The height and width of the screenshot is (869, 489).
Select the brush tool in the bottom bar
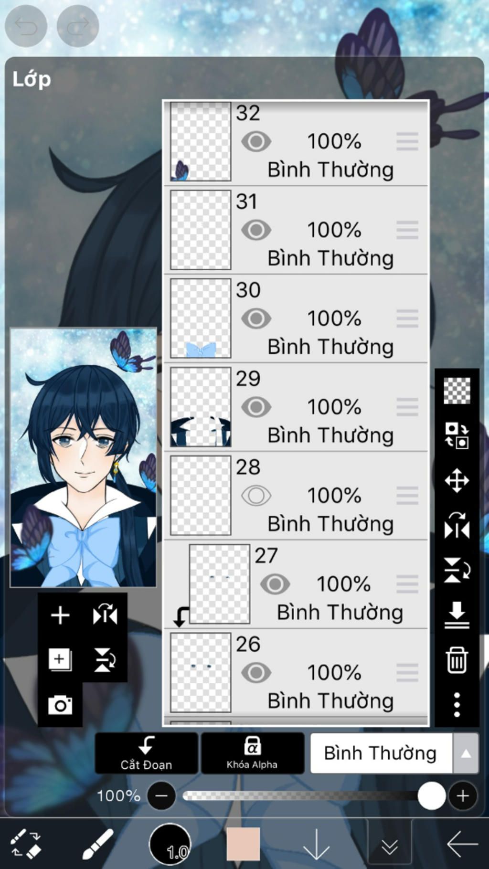(x=97, y=843)
